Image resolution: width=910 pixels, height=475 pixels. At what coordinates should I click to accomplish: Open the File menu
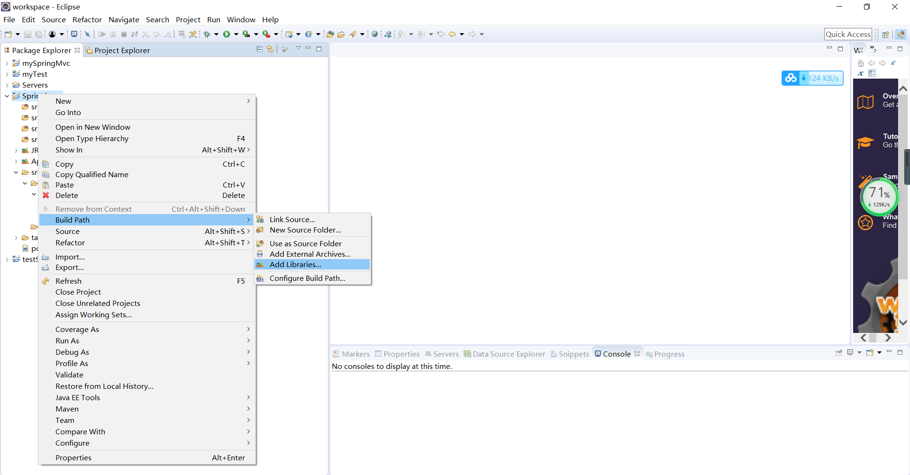(9, 19)
